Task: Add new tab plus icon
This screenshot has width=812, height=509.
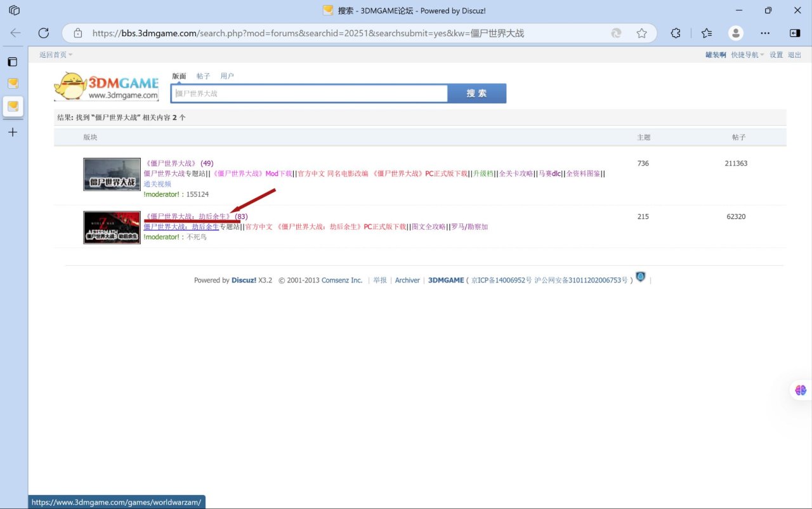Action: click(13, 132)
